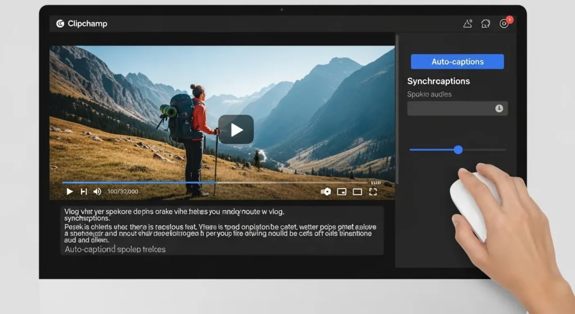
Task: Open the shapes icon in the top bar
Action: 467,24
